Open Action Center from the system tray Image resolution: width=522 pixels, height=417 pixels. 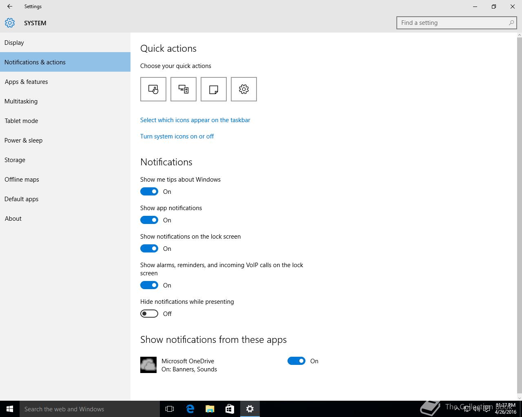click(x=487, y=409)
